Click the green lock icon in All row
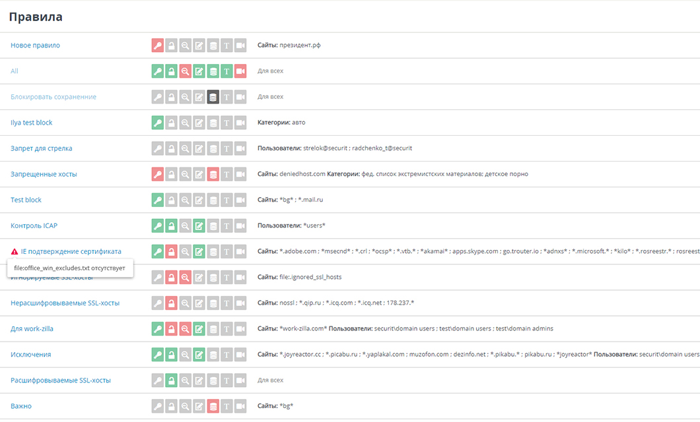 172,71
